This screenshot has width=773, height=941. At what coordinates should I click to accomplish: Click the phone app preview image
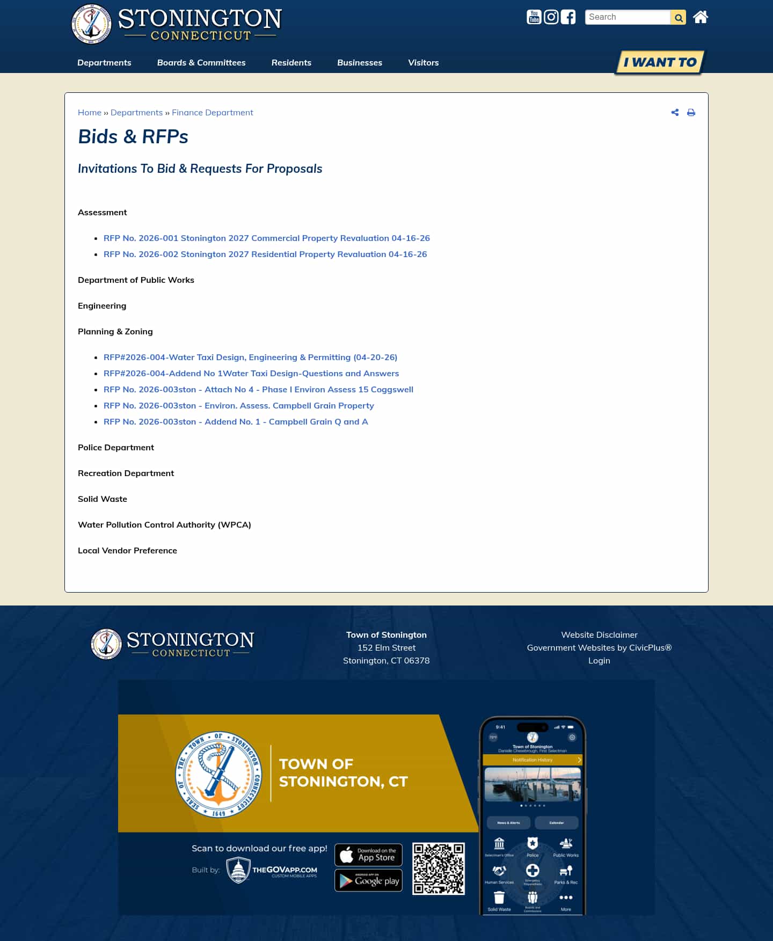(533, 815)
